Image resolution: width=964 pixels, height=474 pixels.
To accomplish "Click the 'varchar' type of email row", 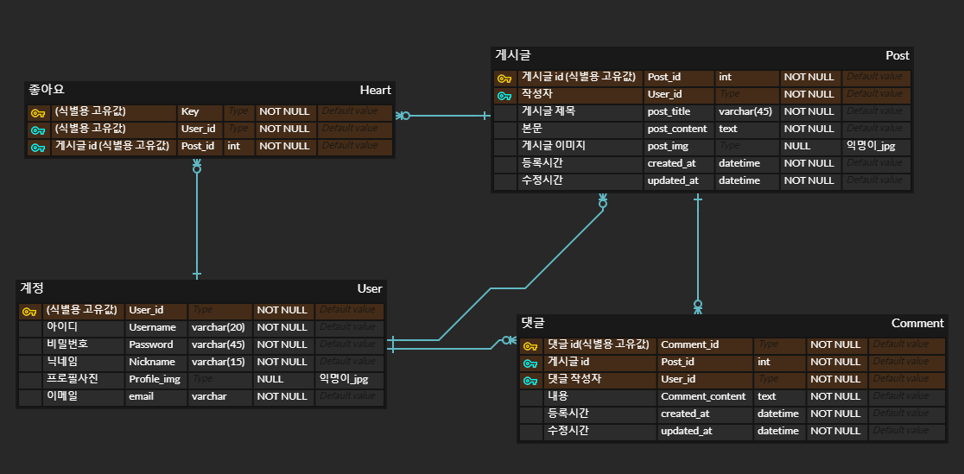I will point(209,396).
